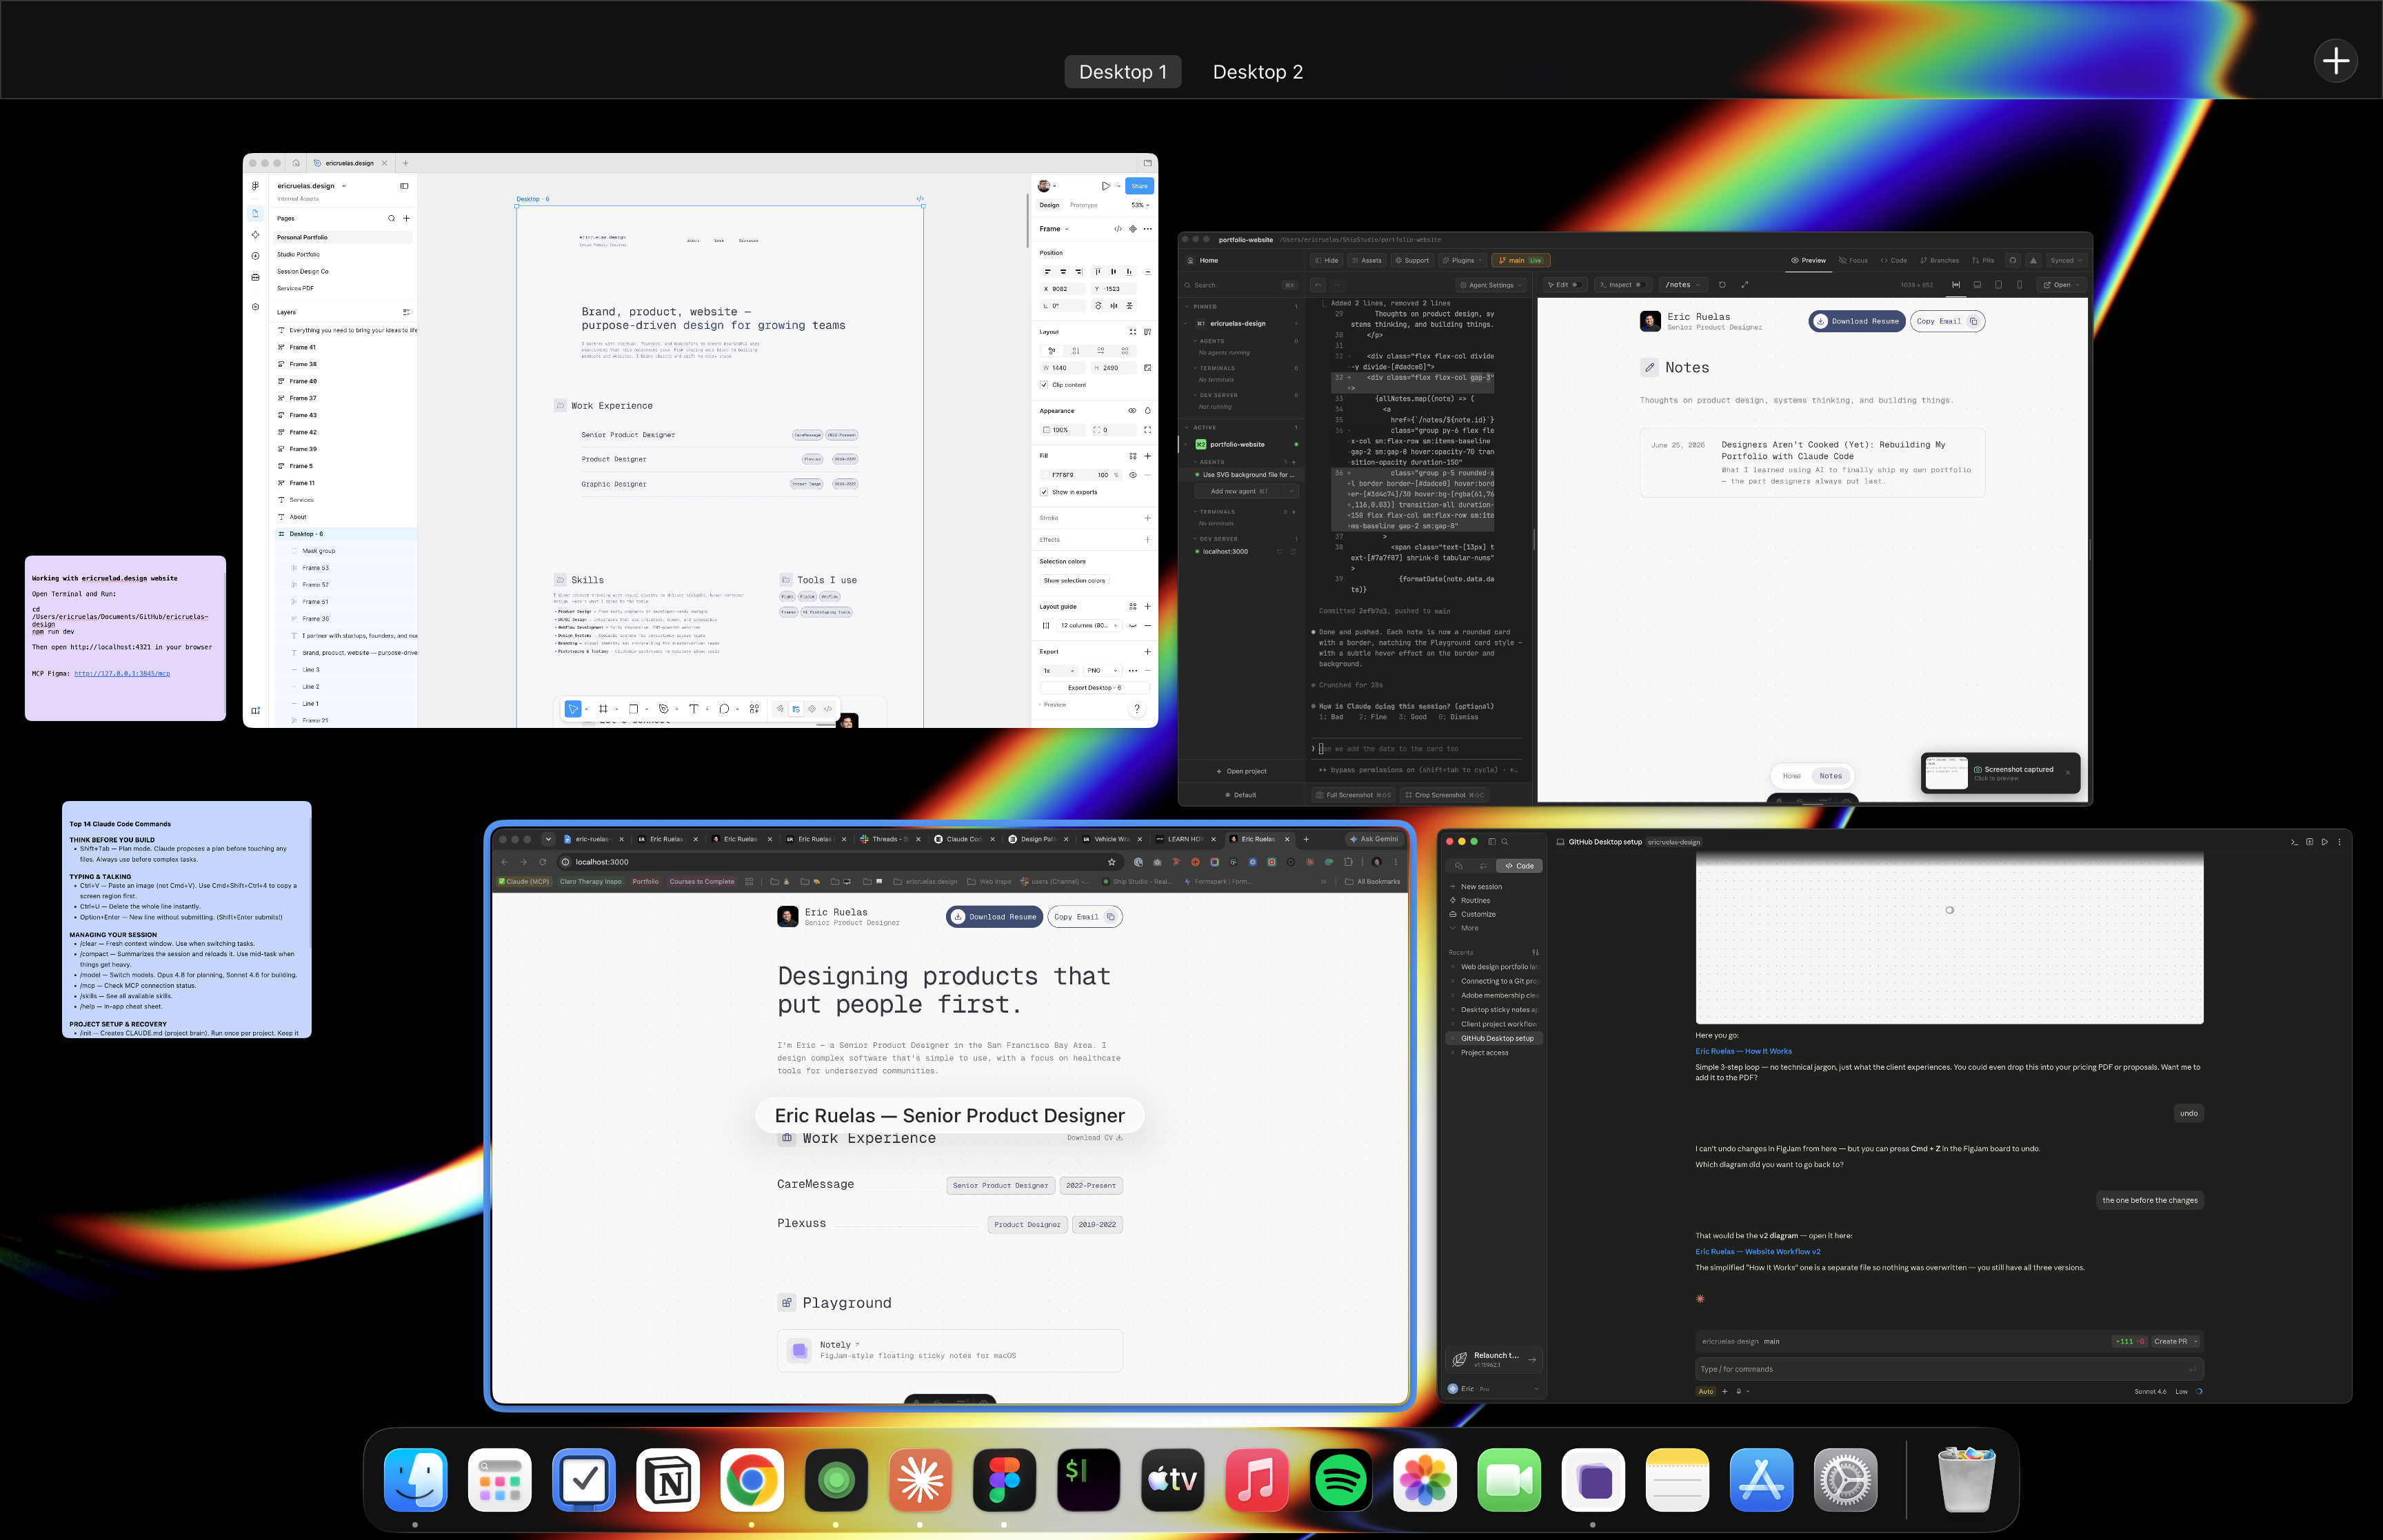Image resolution: width=2383 pixels, height=1540 pixels.
Task: Open Notion from the Dock
Action: [x=668, y=1479]
